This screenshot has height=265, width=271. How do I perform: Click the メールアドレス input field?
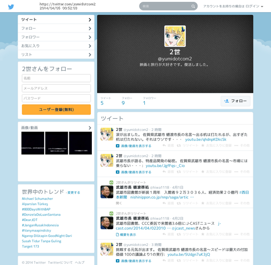pos(57,88)
